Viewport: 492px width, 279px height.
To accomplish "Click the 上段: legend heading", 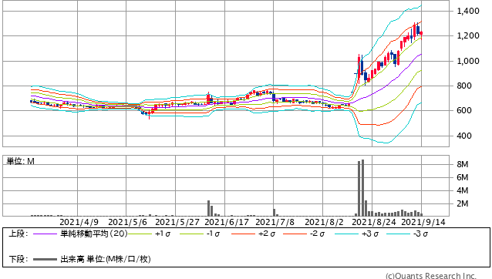I will tap(19, 234).
